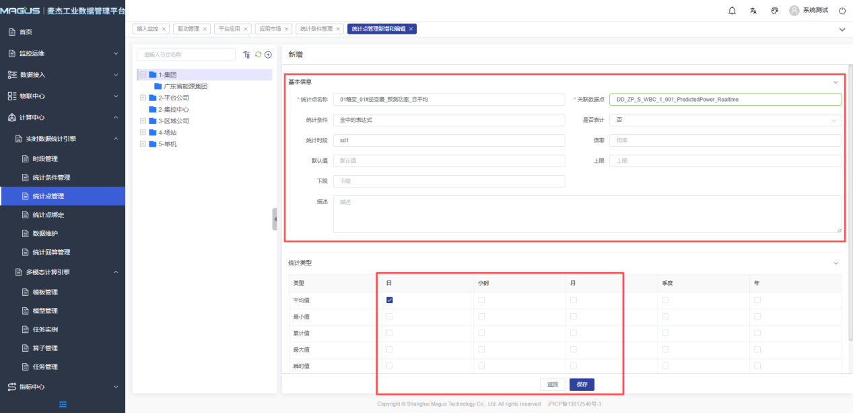Open the language translation switcher icon
The image size is (853, 413).
click(753, 11)
